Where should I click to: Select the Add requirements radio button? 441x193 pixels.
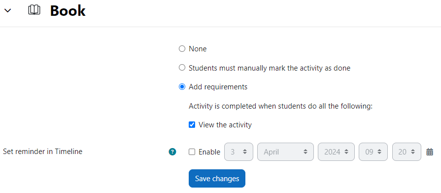point(182,87)
